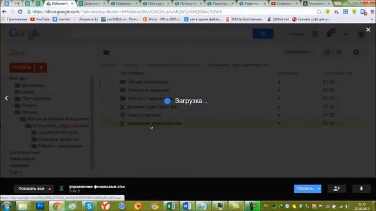The image size is (376, 211).
Task: Close the 'Dokument' tab
Action: coord(72,4)
